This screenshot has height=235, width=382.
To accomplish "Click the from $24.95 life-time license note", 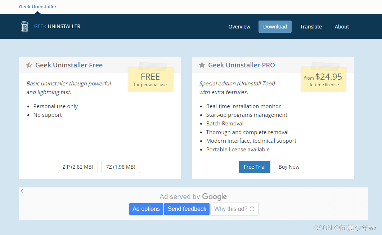I will coord(323,80).
